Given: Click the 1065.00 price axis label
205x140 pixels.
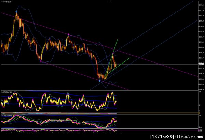Looking at the screenshot, I should (202, 84).
